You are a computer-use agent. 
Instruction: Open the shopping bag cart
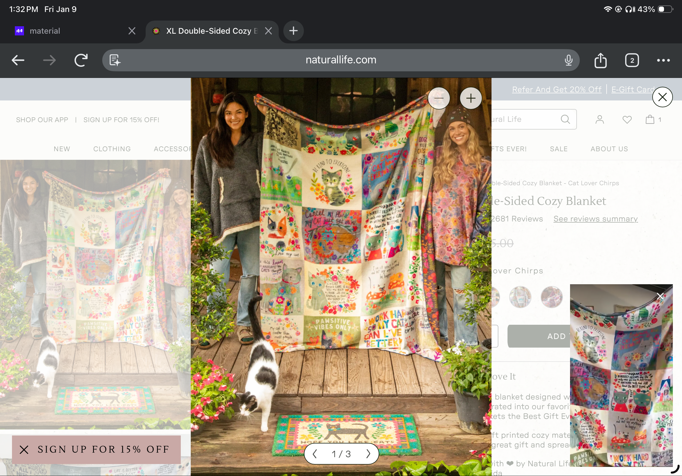pyautogui.click(x=650, y=119)
